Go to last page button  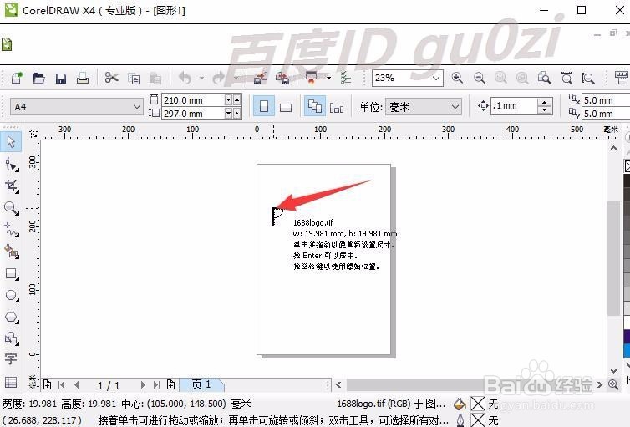[x=157, y=385]
